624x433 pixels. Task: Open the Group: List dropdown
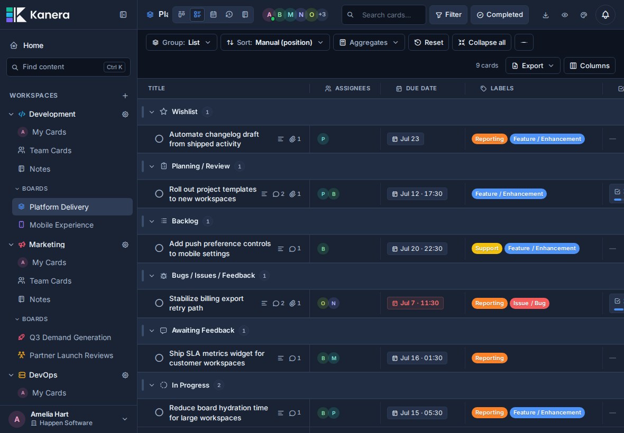(x=181, y=42)
